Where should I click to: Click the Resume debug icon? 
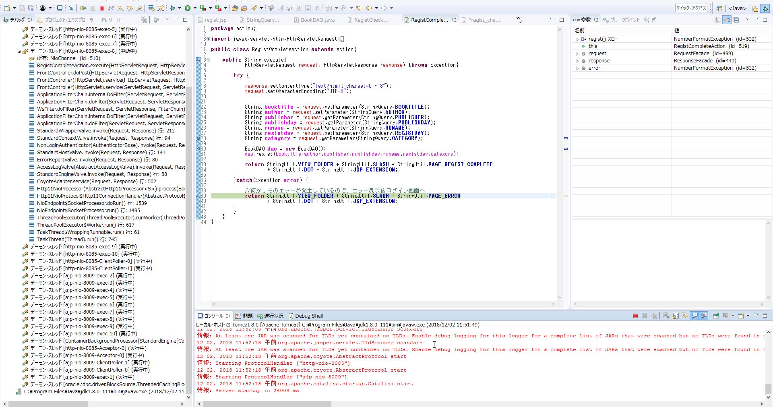click(84, 8)
